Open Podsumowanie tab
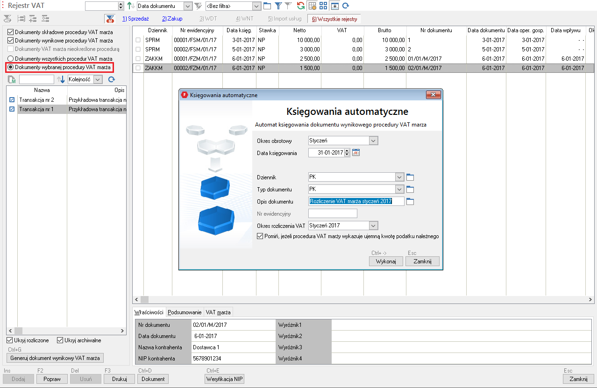Screen dimensions: 597x388 point(185,312)
